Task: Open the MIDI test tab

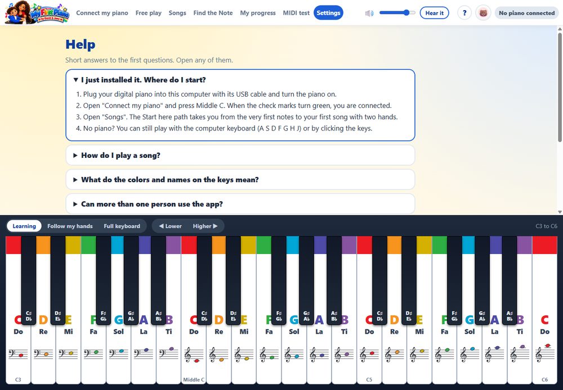Action: [x=296, y=13]
